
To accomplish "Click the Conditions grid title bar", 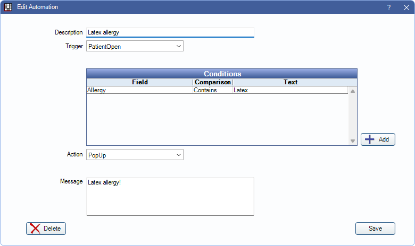I will point(222,74).
